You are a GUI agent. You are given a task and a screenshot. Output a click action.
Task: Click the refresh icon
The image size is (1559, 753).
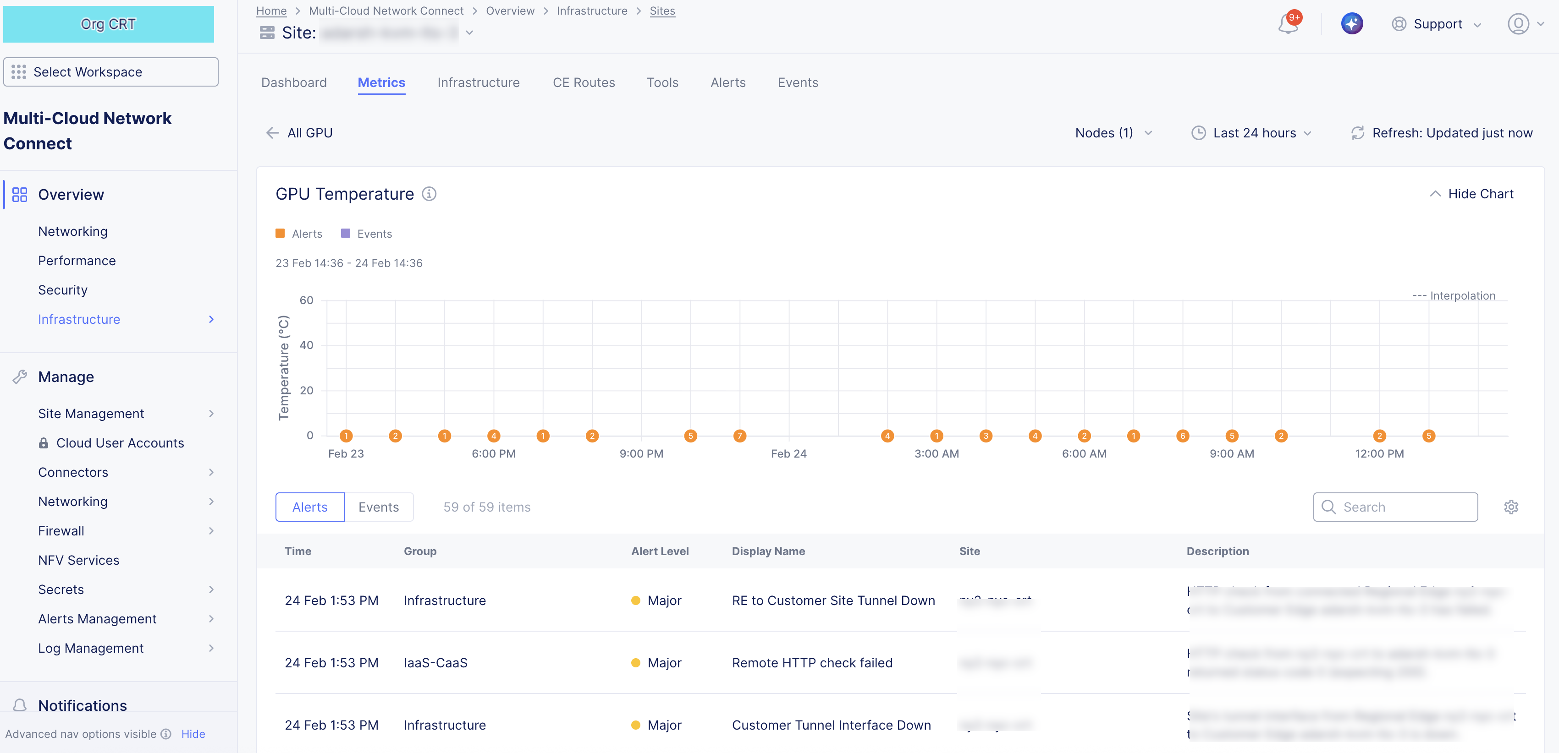pos(1357,133)
